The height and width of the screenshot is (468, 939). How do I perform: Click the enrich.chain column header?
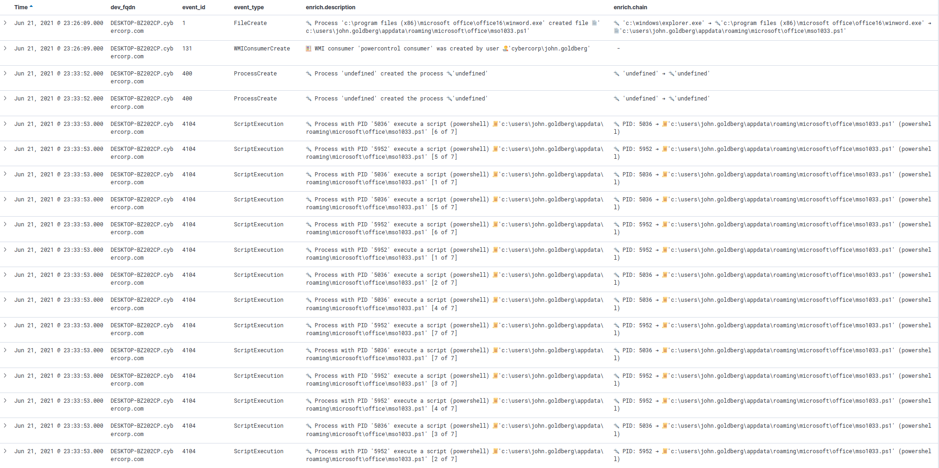point(630,7)
